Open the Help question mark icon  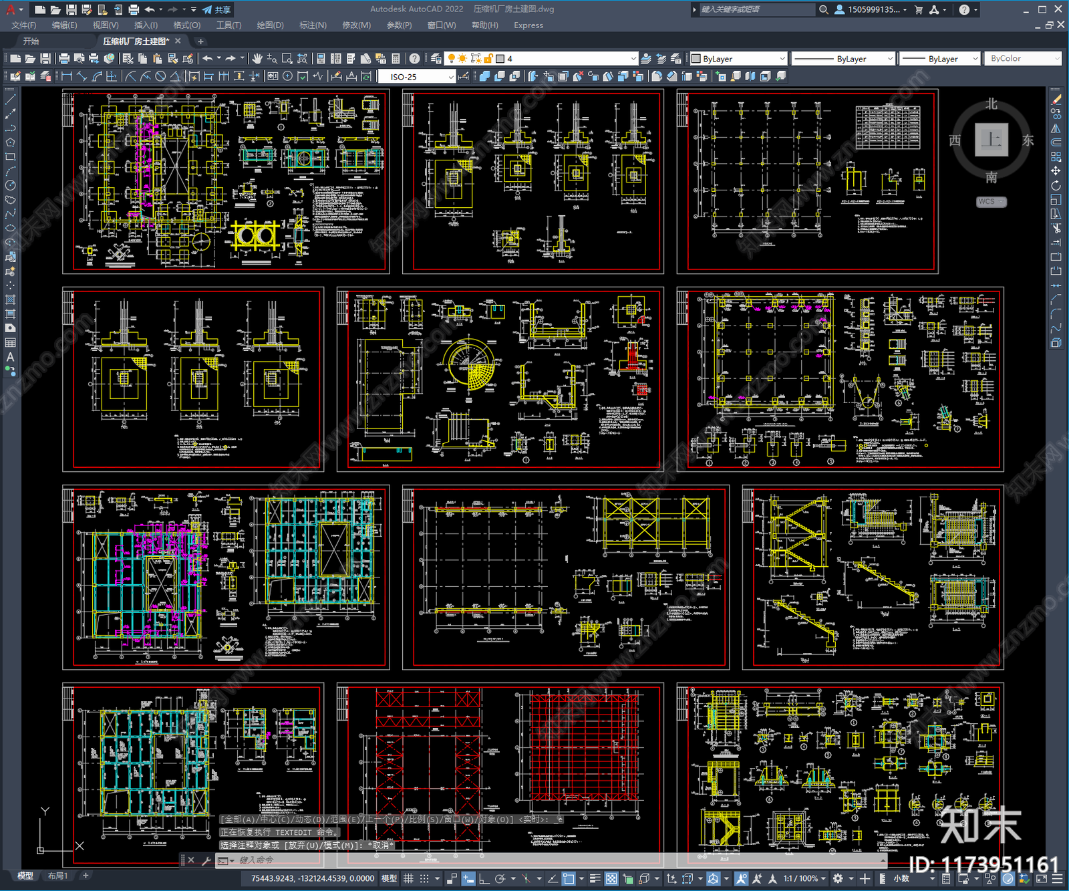(964, 9)
